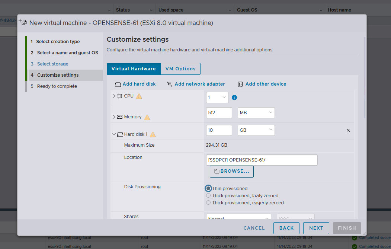Click the CPU info icon
This screenshot has width=391, height=249.
tap(234, 98)
